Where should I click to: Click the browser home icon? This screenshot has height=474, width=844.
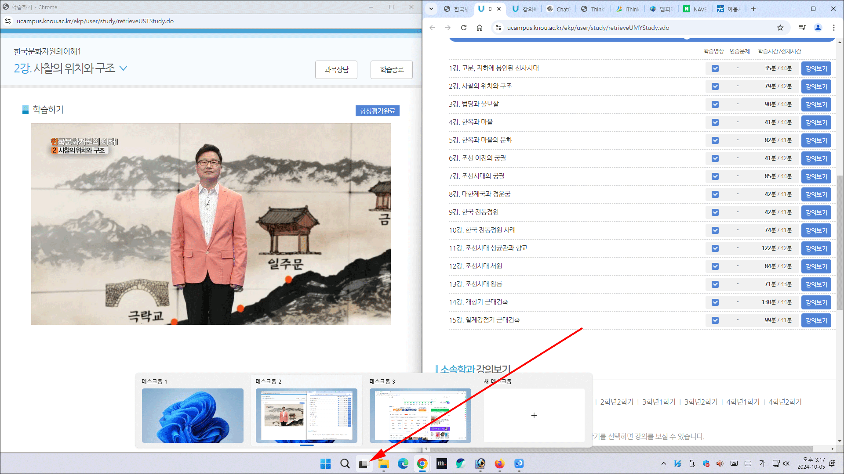tap(480, 28)
